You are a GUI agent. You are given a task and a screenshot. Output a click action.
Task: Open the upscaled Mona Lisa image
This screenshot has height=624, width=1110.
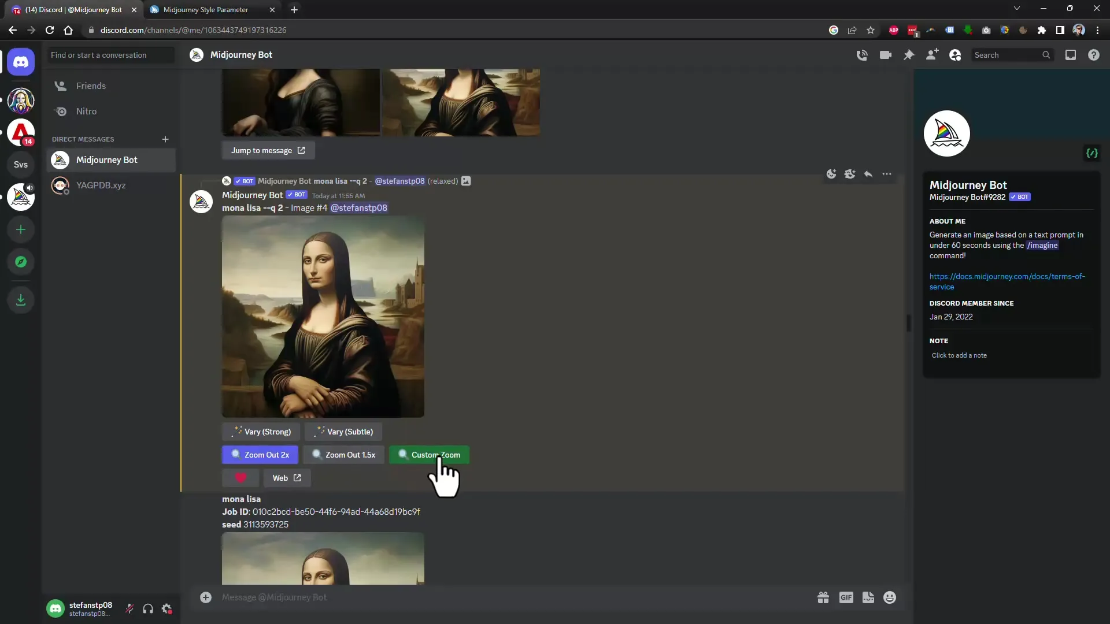[x=323, y=317]
